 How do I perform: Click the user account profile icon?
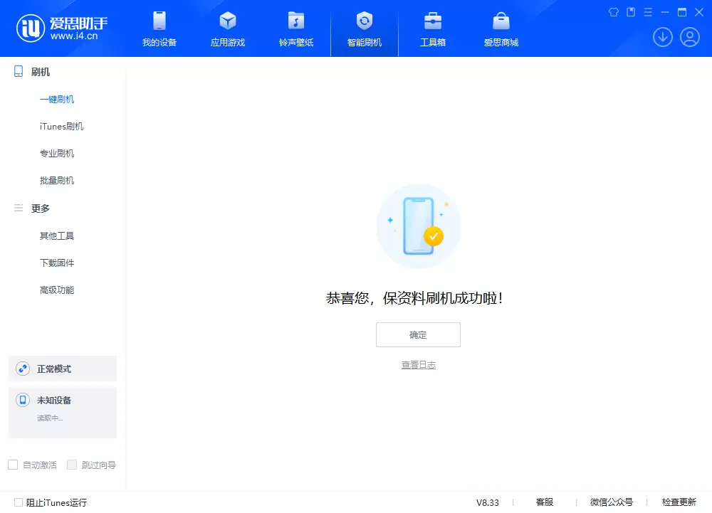click(689, 37)
